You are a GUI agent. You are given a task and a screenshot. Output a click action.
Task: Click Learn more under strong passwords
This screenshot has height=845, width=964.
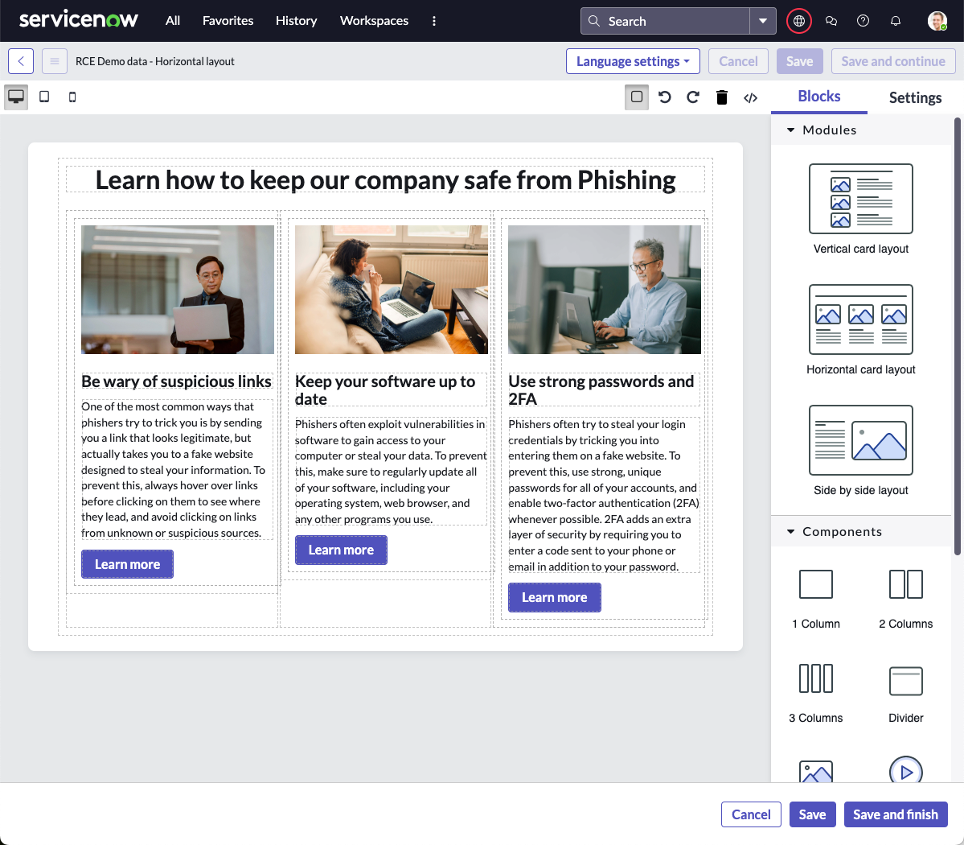[x=554, y=598]
